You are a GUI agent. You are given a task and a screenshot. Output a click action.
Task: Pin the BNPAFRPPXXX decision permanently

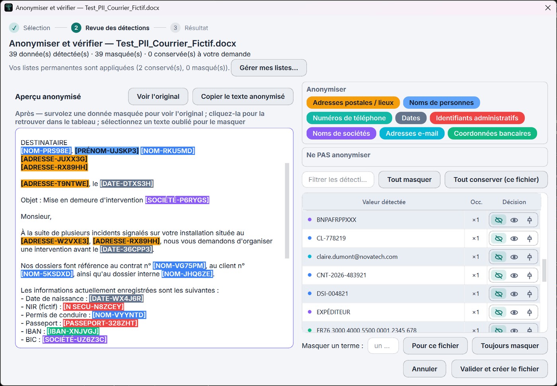point(530,220)
